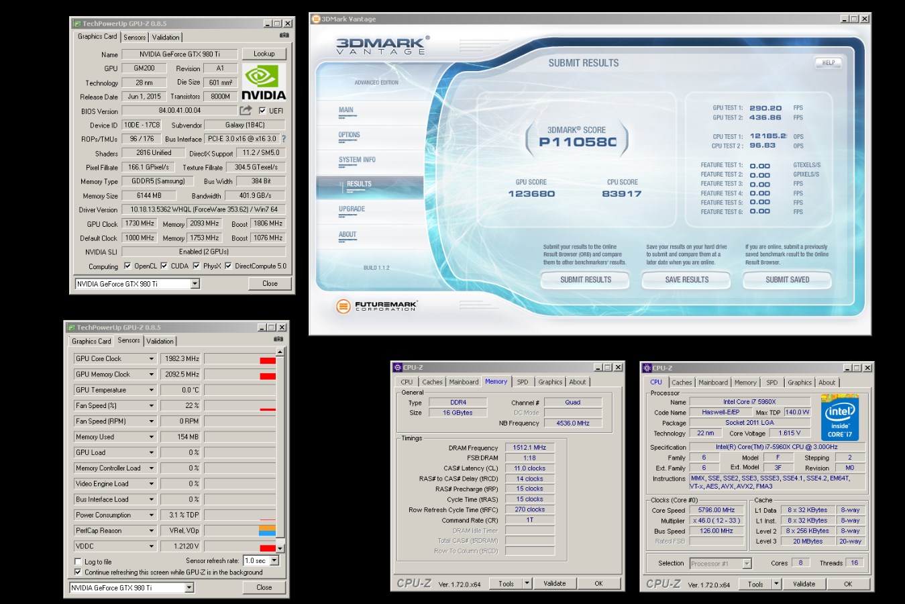Viewport: 905px width, 604px height.
Task: Click the 3DMark Vantage title bar icon
Action: 316,19
